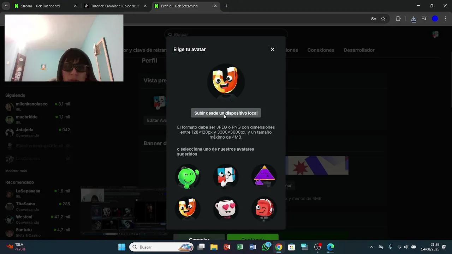Open Chrome downloads
The height and width of the screenshot is (254, 452).
414,19
